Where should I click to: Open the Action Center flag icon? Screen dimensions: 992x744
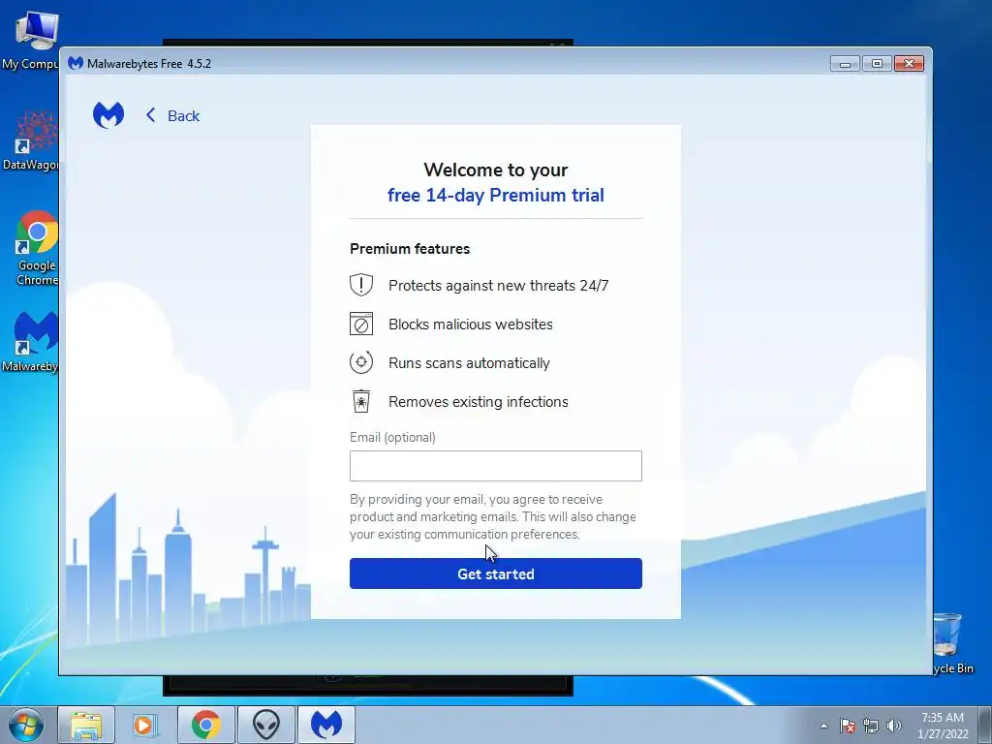[x=848, y=726]
